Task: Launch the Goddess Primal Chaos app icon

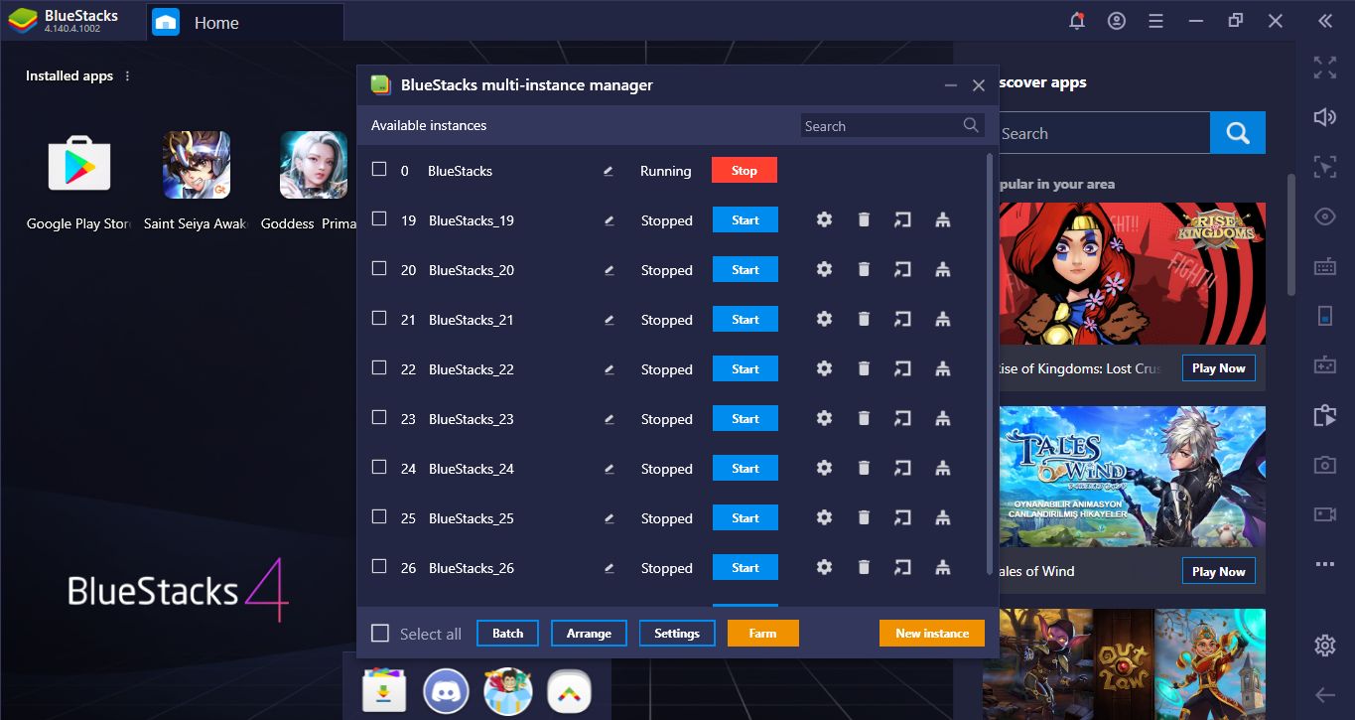Action: click(x=314, y=166)
